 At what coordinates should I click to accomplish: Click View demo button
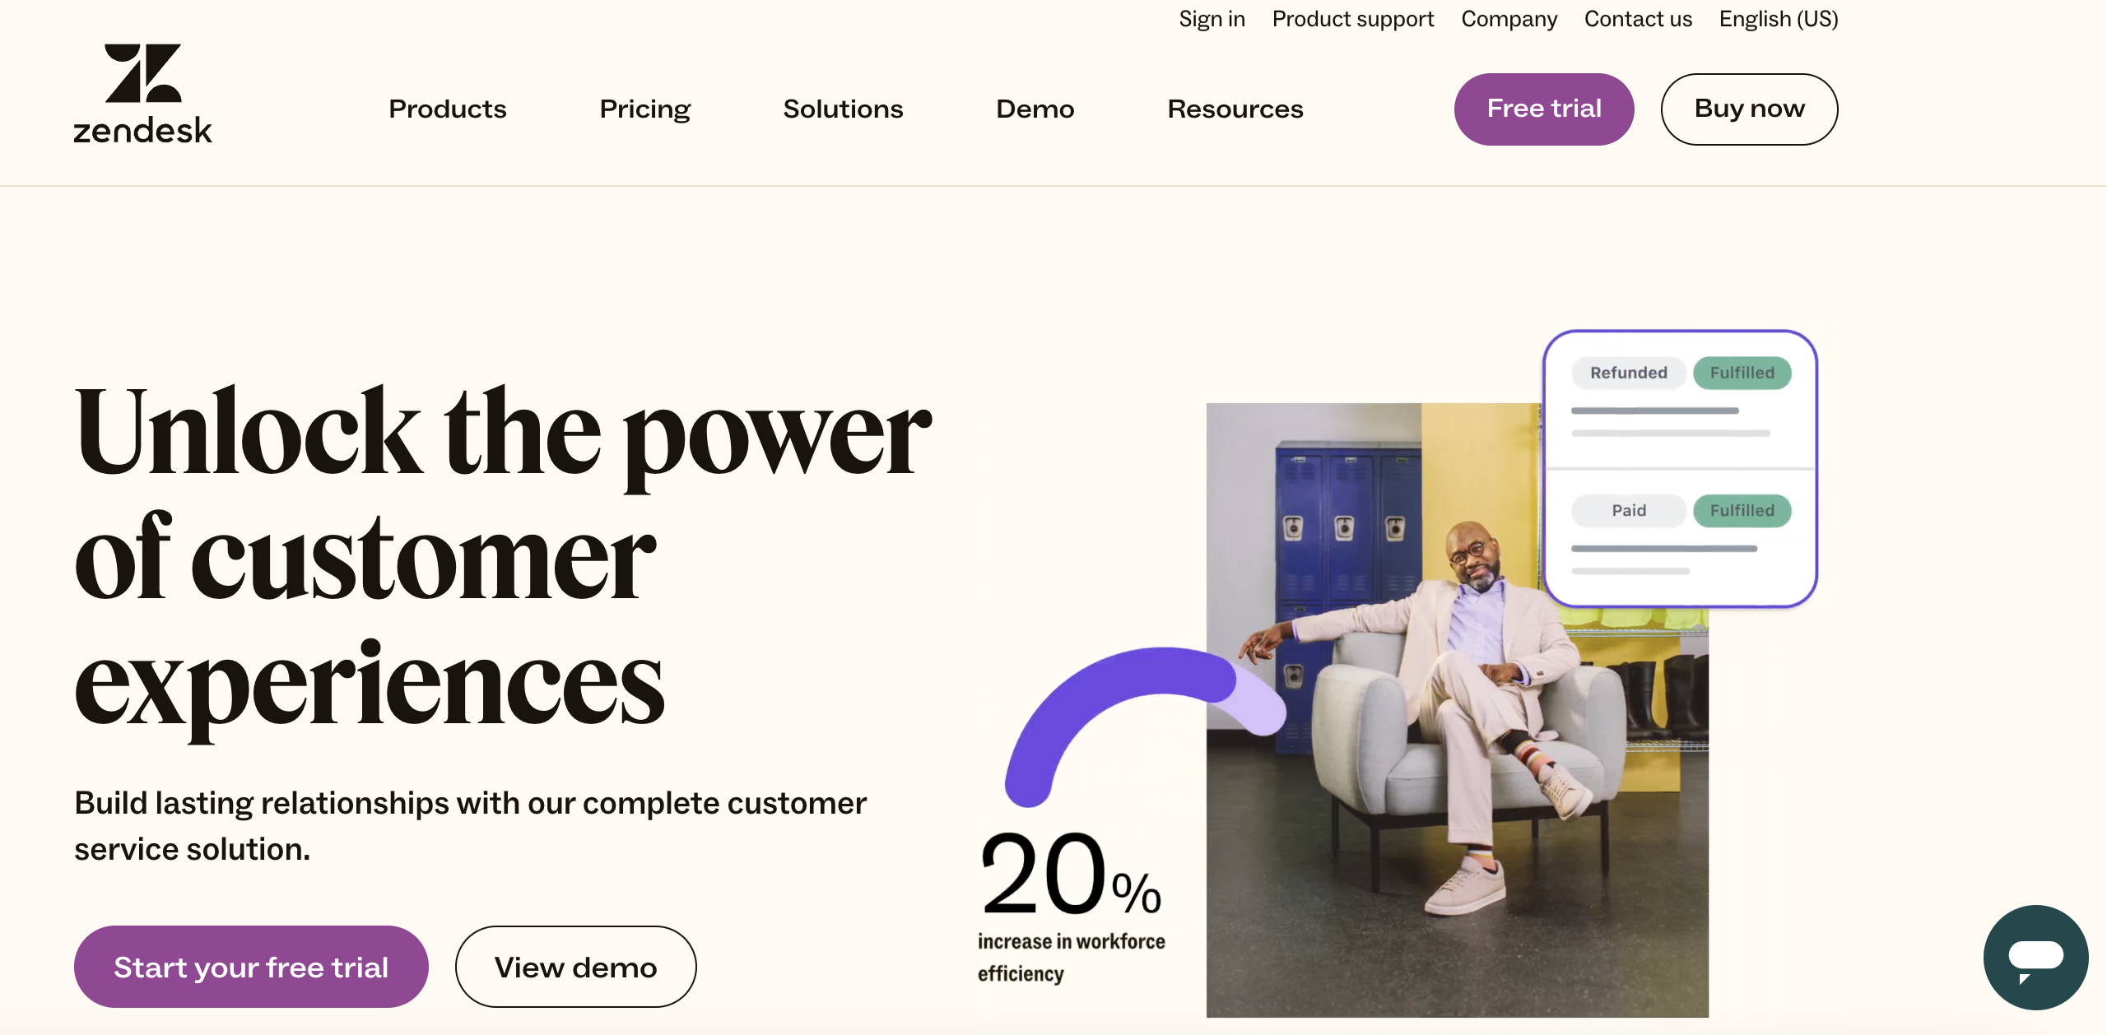pyautogui.click(x=576, y=967)
